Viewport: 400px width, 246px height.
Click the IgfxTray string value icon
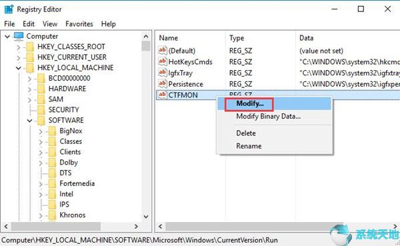(163, 73)
